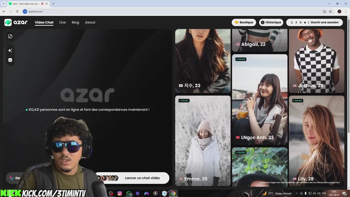The height and width of the screenshot is (197, 350).
Task: Click the Azar browser tab title
Action: (x=26, y=4)
